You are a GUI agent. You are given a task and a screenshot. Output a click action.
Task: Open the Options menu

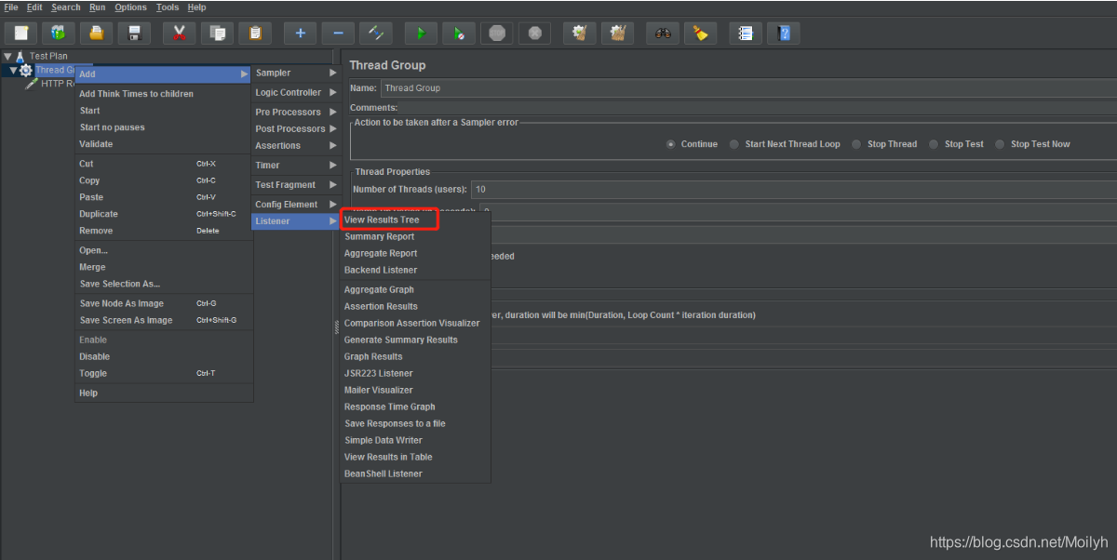(x=131, y=7)
